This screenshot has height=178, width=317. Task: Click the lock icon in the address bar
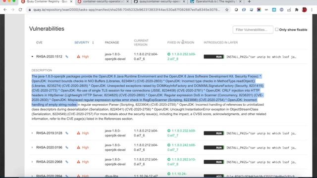pyautogui.click(x=30, y=10)
